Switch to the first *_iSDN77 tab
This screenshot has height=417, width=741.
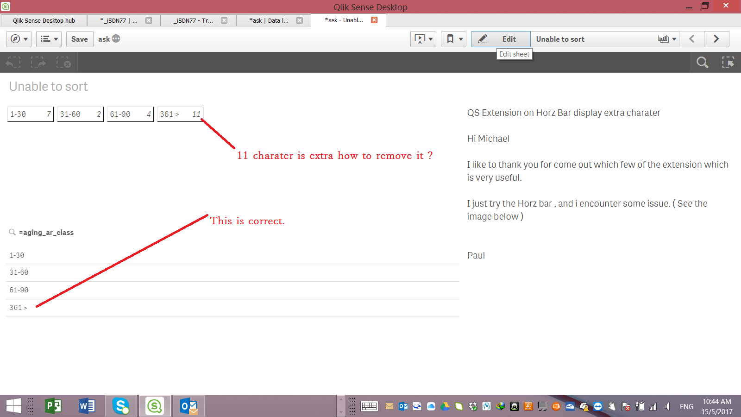(119, 20)
